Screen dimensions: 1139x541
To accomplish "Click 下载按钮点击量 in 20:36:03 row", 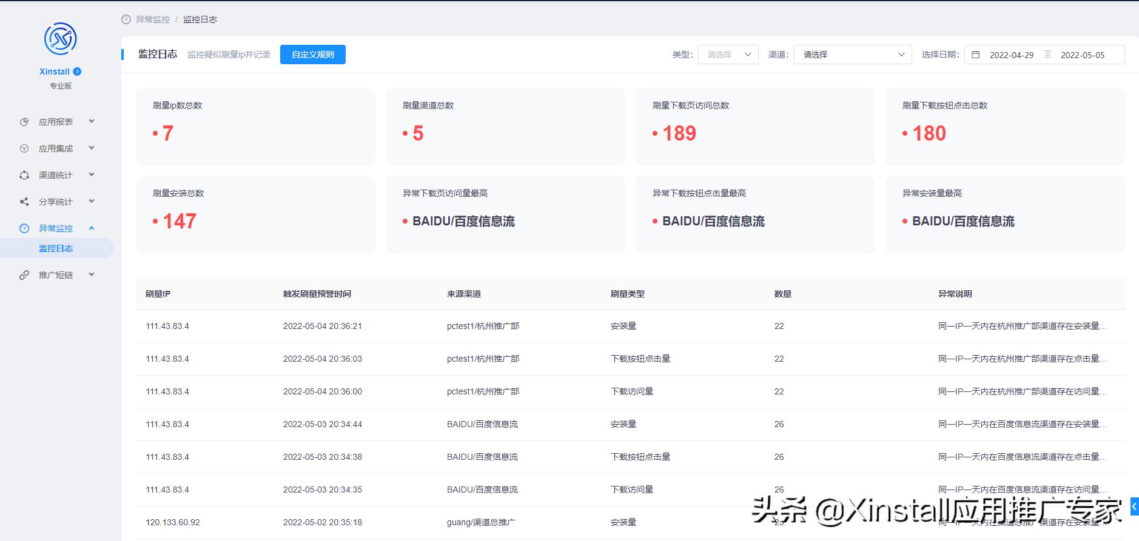I will [640, 359].
